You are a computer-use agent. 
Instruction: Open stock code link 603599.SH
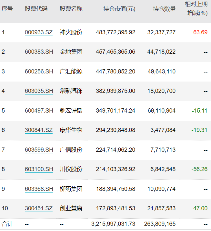pyautogui.click(x=39, y=150)
